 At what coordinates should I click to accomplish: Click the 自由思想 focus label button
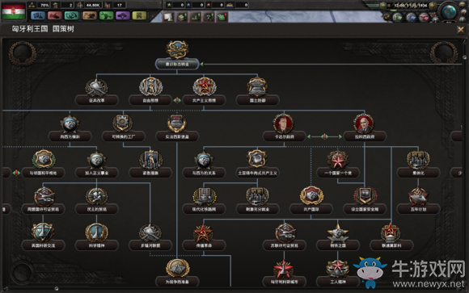pos(150,100)
